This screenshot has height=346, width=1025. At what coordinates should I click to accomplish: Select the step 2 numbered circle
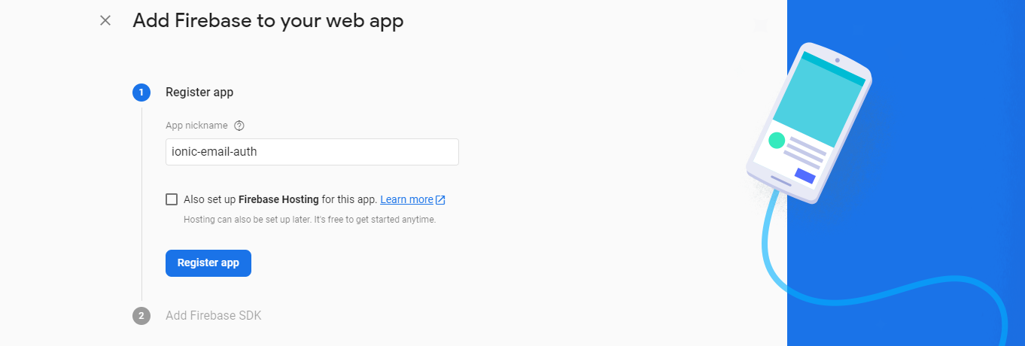[x=141, y=316]
